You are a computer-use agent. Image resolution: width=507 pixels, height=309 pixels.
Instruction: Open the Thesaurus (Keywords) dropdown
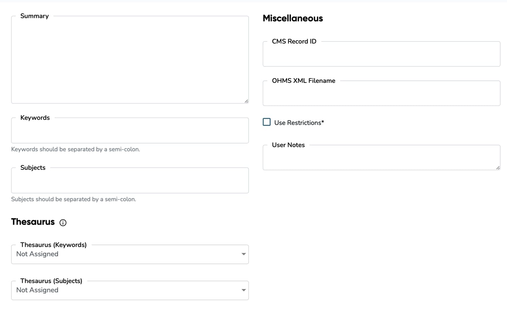point(130,254)
